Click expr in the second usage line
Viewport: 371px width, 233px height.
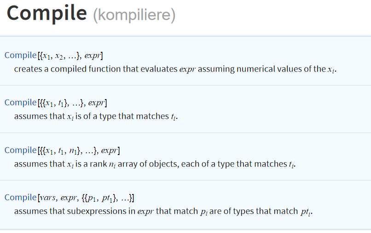(x=97, y=104)
